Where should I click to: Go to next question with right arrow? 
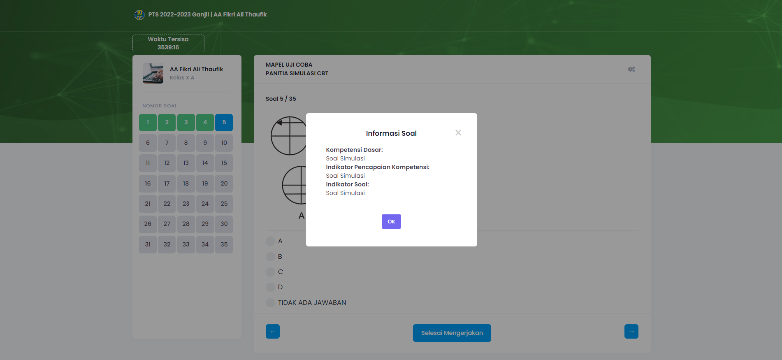631,331
